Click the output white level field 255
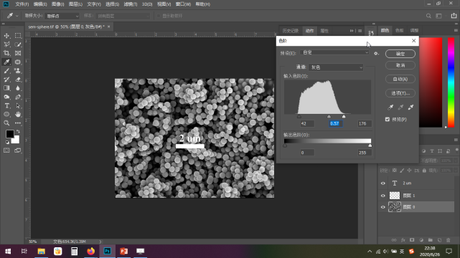 tap(365, 153)
